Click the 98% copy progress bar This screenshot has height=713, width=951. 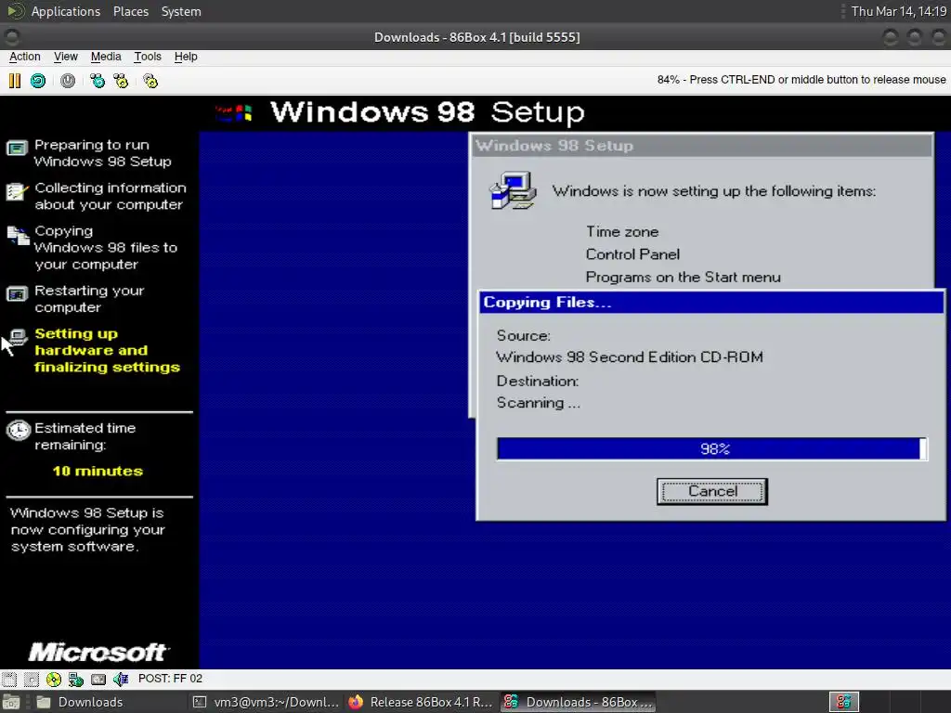pyautogui.click(x=711, y=448)
